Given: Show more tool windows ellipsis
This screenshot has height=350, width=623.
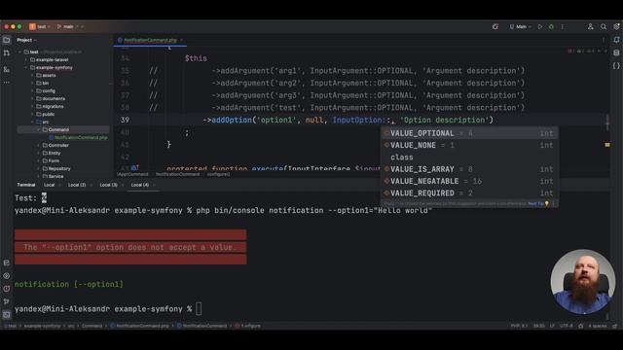Looking at the screenshot, I should tap(7, 83).
